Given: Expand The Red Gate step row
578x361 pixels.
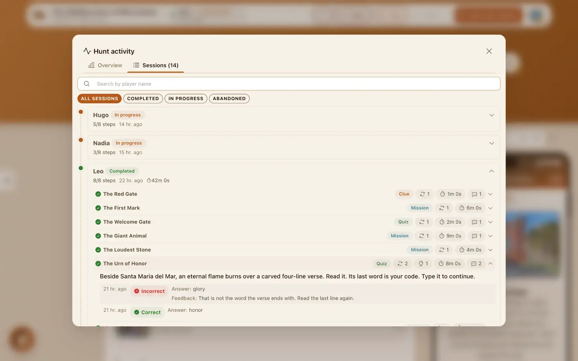Looking at the screenshot, I should coord(490,194).
